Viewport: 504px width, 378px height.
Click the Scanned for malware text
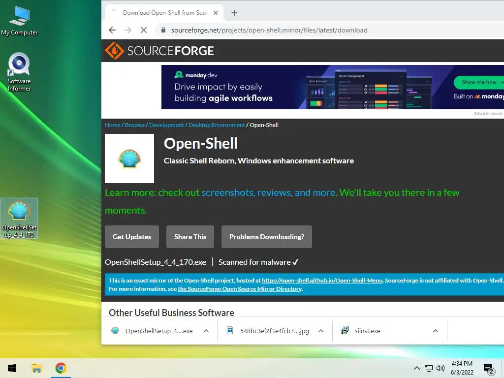(x=258, y=262)
